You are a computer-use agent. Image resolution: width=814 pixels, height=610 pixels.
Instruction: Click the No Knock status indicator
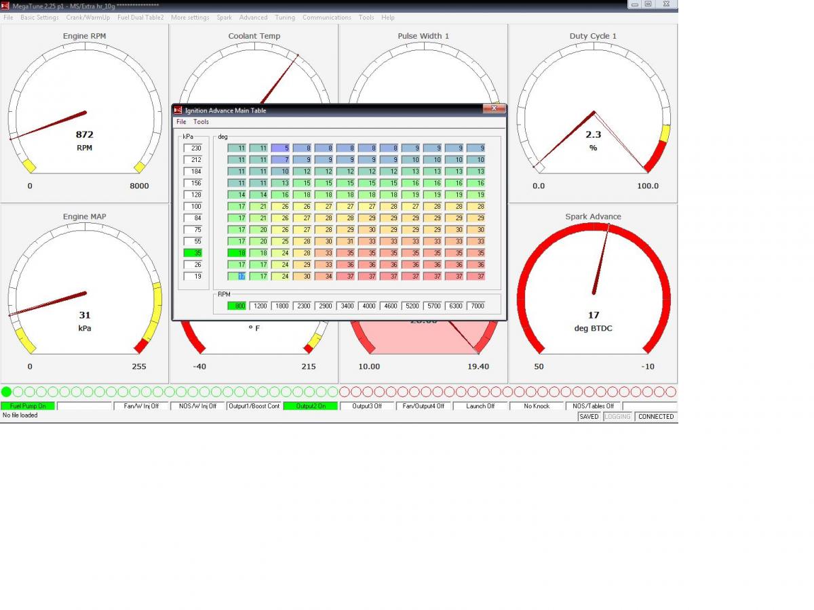[x=537, y=406]
